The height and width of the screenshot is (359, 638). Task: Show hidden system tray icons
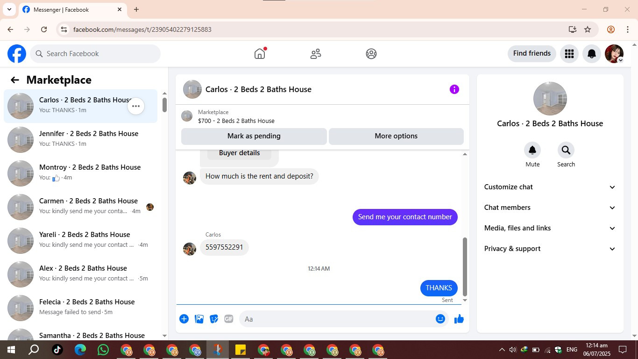click(x=502, y=350)
